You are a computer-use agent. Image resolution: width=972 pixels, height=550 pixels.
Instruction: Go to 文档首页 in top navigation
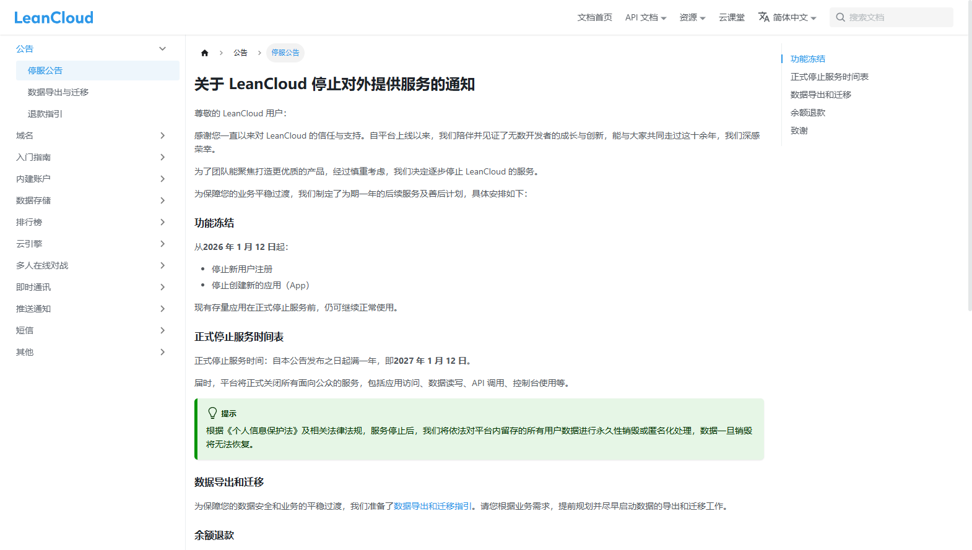click(594, 17)
